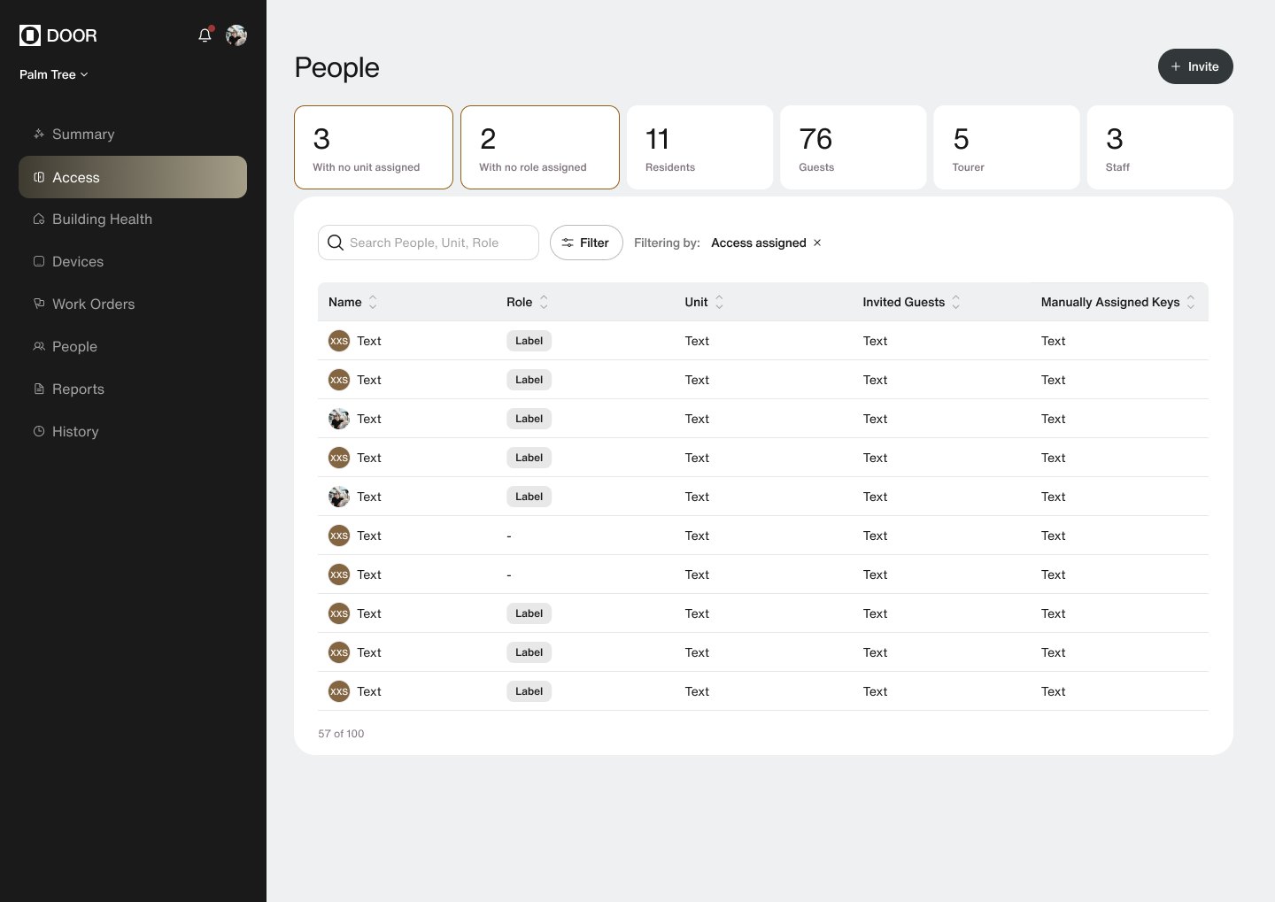
Task: Select the Access sidebar item
Action: point(133,177)
